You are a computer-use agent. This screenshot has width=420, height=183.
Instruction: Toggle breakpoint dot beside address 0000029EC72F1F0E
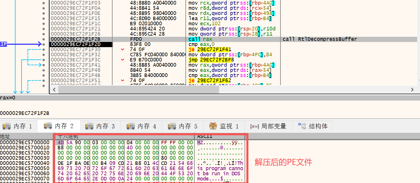[44, 13]
